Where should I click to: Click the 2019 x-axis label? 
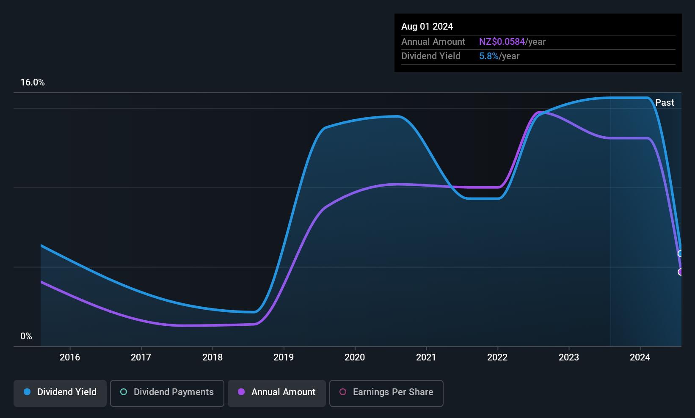click(284, 357)
